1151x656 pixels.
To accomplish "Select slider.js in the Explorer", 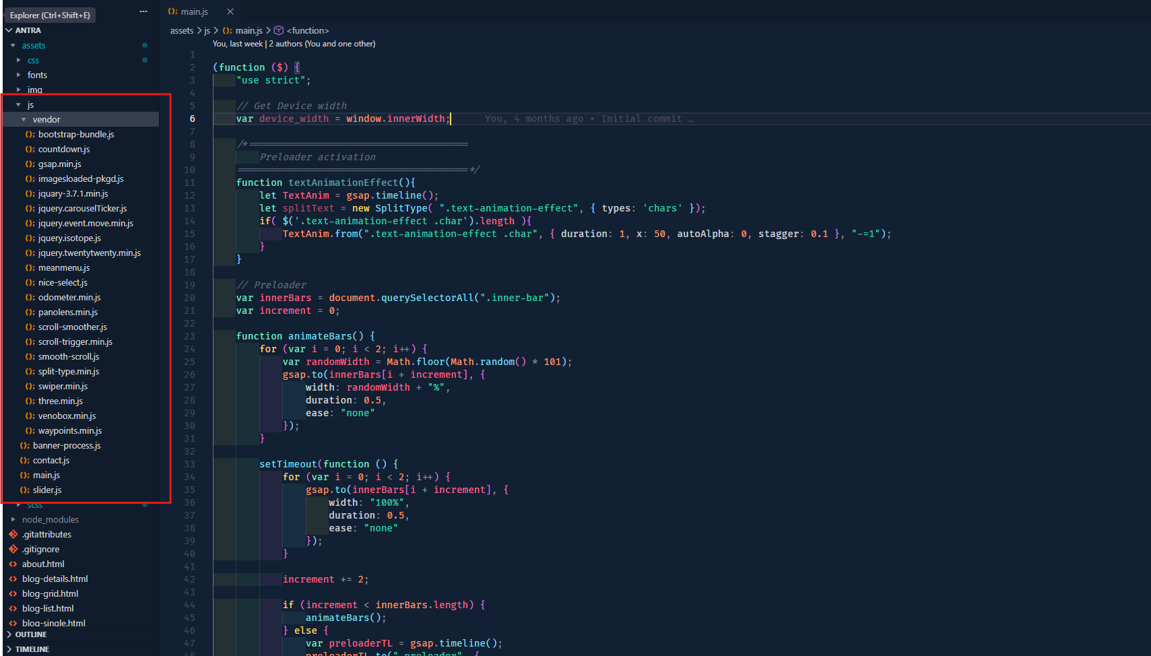I will click(x=47, y=490).
